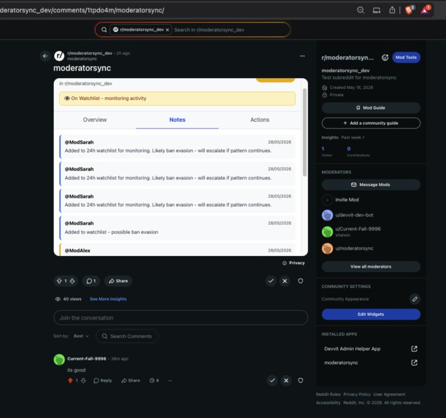Image resolution: width=446 pixels, height=418 pixels.
Task: Share the 'its good' comment
Action: click(131, 381)
